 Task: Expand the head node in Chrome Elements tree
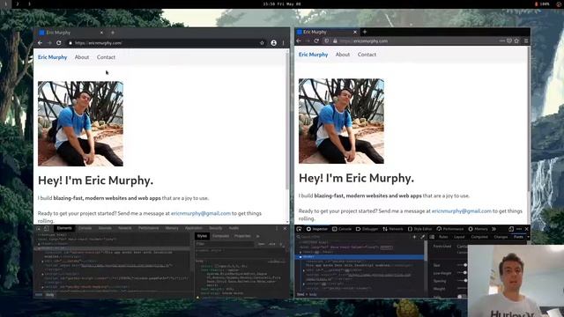39,244
